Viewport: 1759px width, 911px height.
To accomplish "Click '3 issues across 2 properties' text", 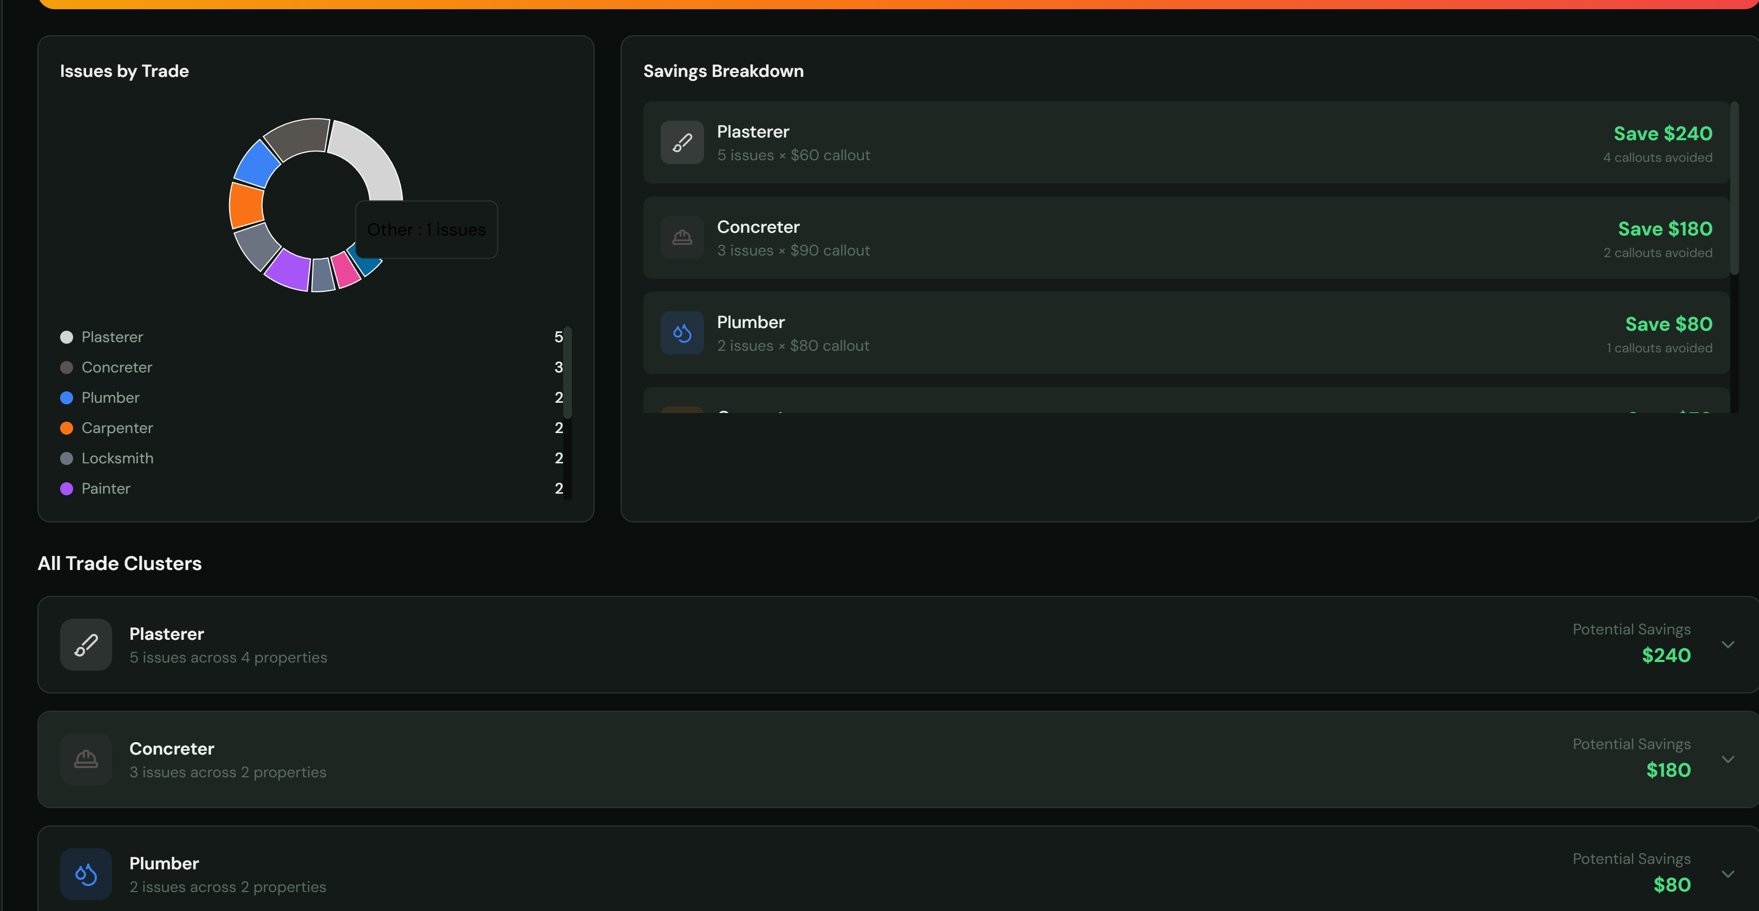I will point(228,772).
